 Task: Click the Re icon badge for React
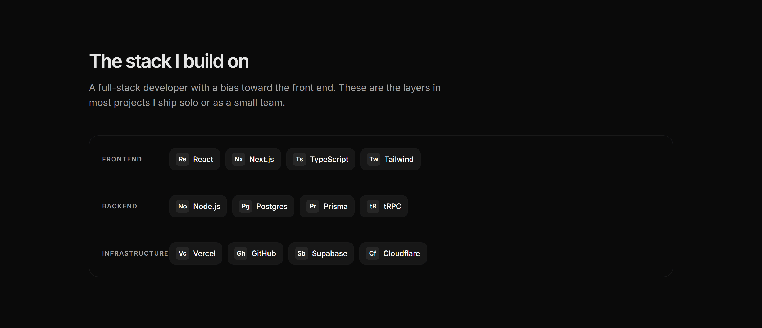[x=183, y=159]
